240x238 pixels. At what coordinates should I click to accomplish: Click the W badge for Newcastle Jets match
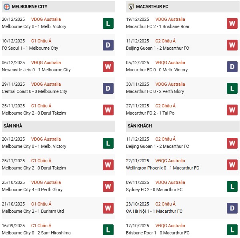pyautogui.click(x=108, y=67)
